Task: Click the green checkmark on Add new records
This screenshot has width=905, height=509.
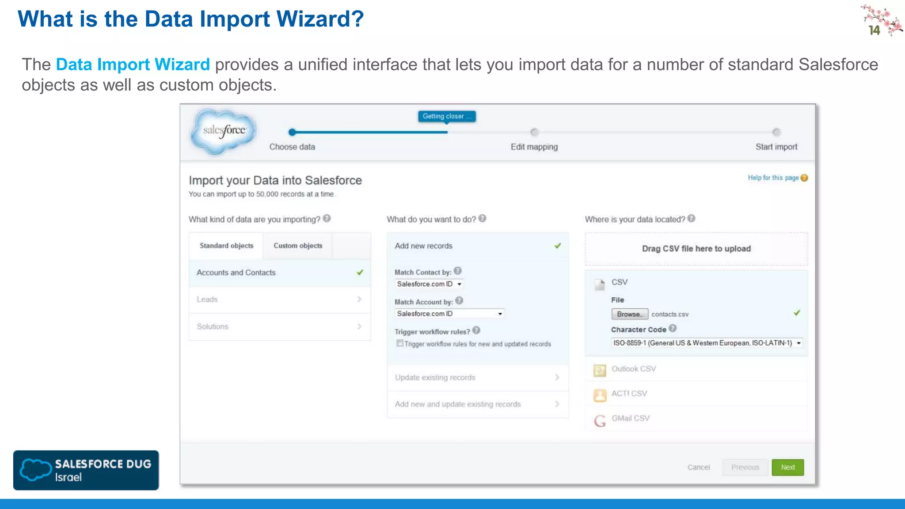Action: [x=558, y=246]
